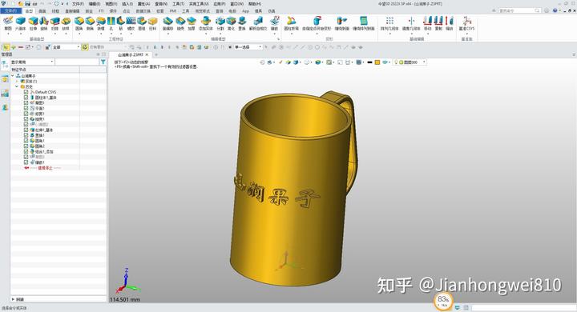This screenshot has width=577, height=312.
Task: Toggle the 抽壳1 feature checkbox
Action: 26,119
